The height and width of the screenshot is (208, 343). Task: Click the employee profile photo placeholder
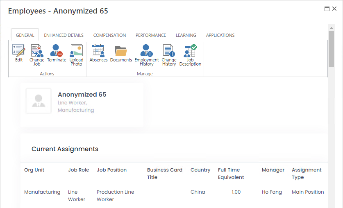pyautogui.click(x=39, y=101)
